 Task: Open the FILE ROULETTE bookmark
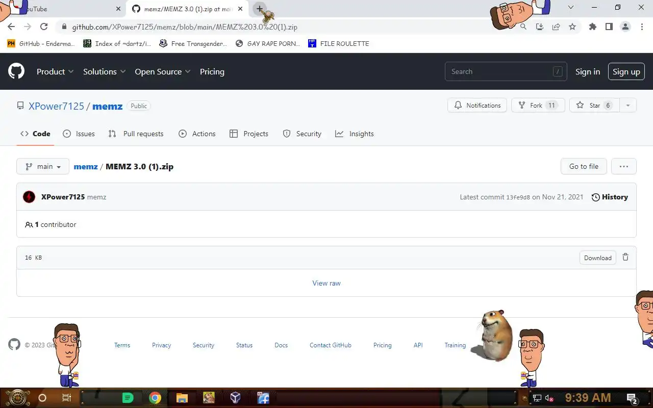click(339, 43)
